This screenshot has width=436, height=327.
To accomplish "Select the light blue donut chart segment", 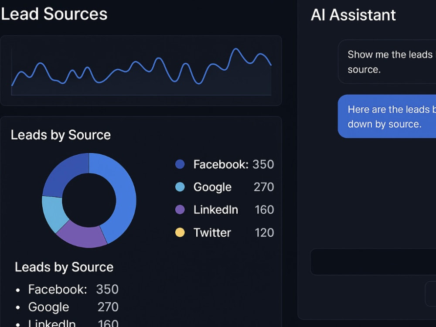I will pyautogui.click(x=53, y=213).
